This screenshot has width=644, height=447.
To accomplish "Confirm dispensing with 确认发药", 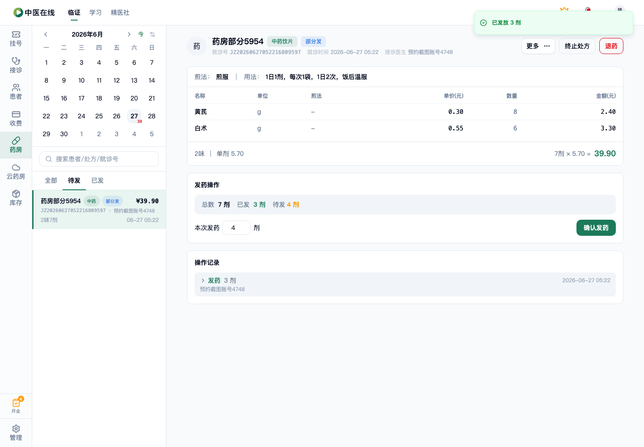I will pyautogui.click(x=596, y=228).
